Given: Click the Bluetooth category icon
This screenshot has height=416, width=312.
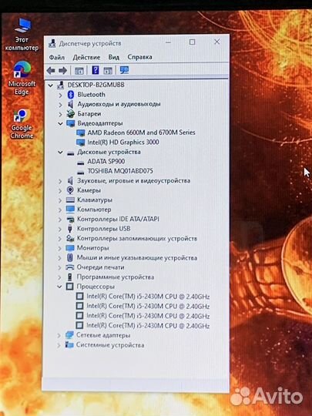Looking at the screenshot, I should [x=71, y=95].
